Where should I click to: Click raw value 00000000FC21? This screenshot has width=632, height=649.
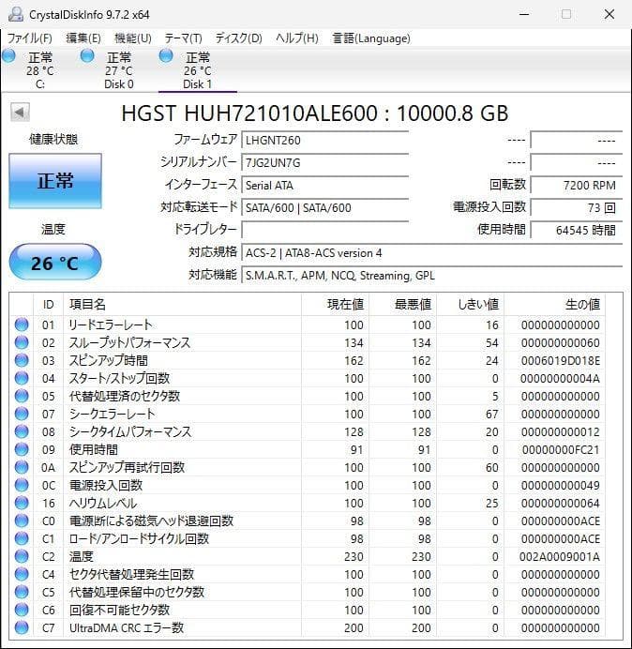(561, 449)
